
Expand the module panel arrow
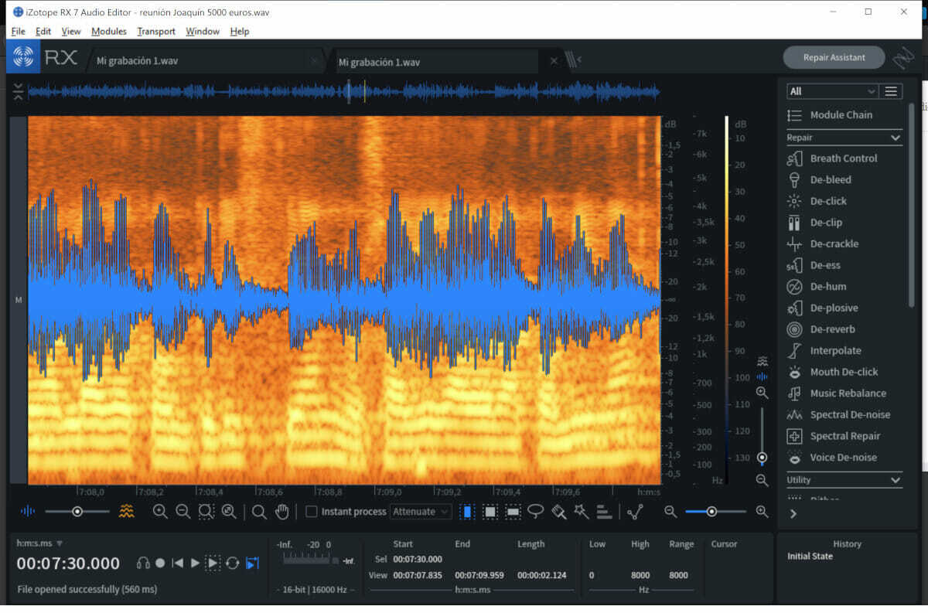click(x=793, y=513)
